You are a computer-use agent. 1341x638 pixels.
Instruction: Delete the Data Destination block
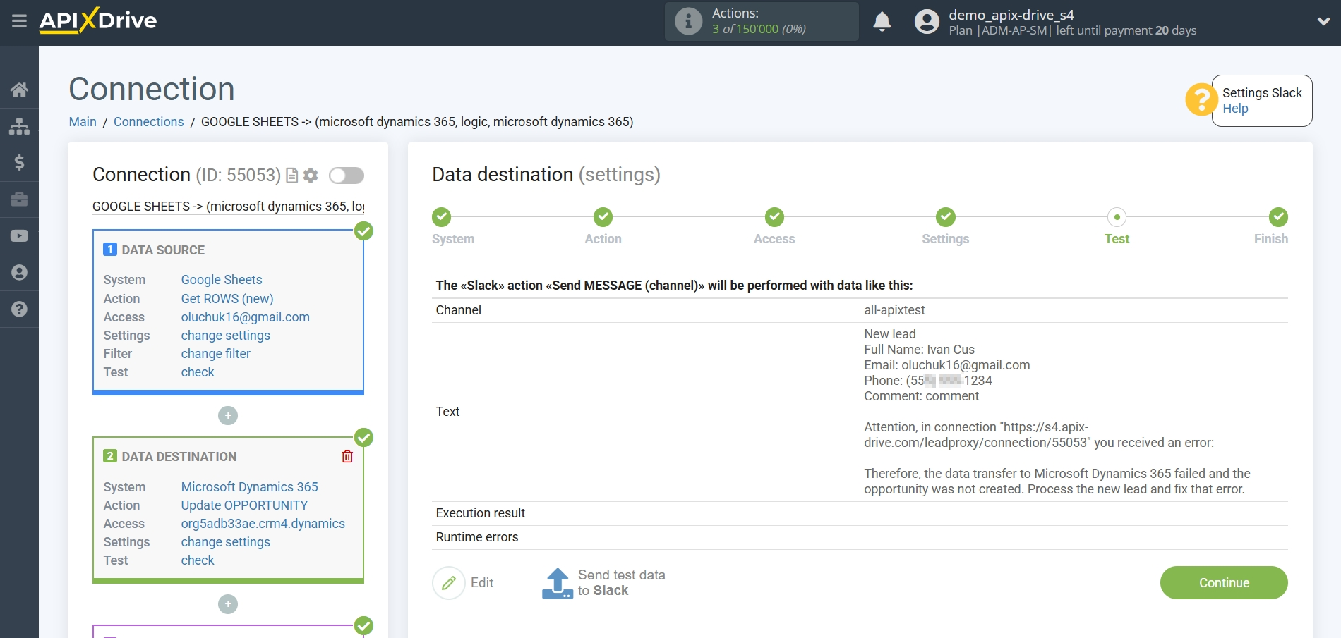pos(347,457)
